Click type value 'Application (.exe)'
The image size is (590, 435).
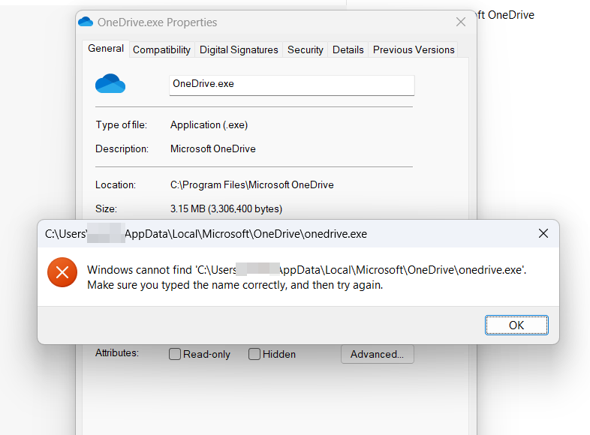coord(209,125)
